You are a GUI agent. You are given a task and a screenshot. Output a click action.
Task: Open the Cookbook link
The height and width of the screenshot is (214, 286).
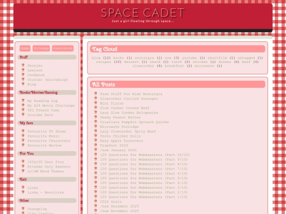[x=36, y=75]
